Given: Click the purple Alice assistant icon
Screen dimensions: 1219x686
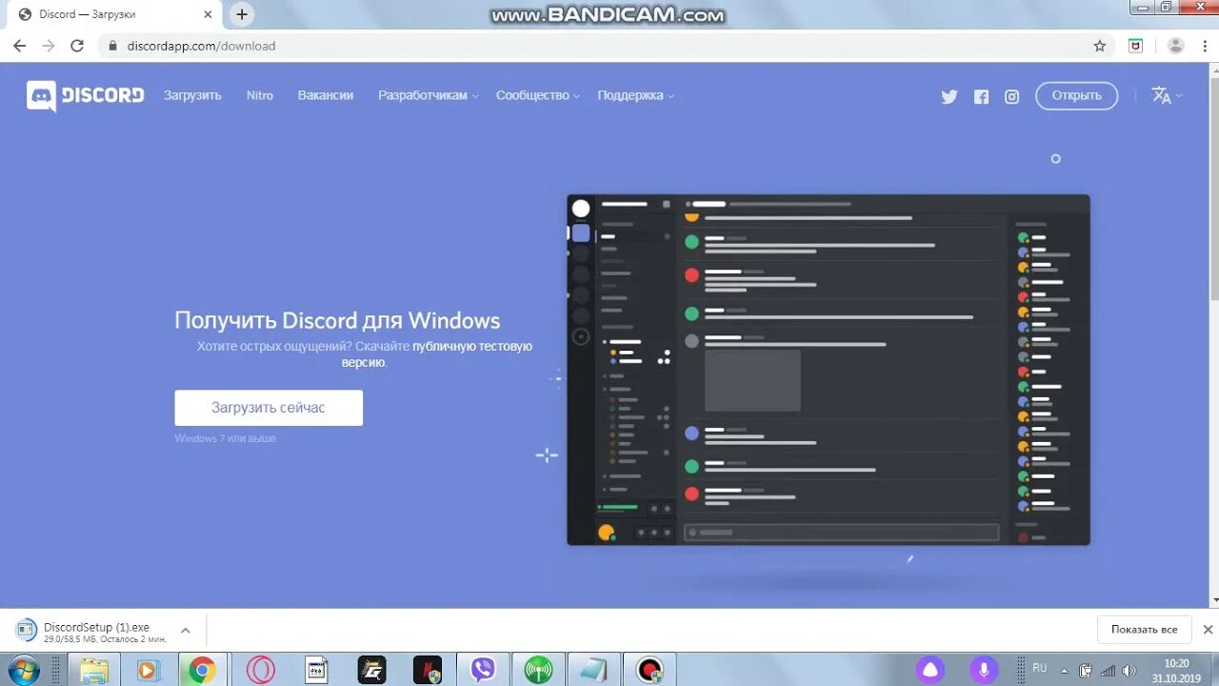Looking at the screenshot, I should pos(930,670).
